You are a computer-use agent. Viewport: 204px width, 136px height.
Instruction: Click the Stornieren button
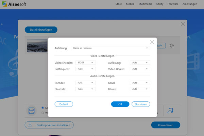(141, 104)
